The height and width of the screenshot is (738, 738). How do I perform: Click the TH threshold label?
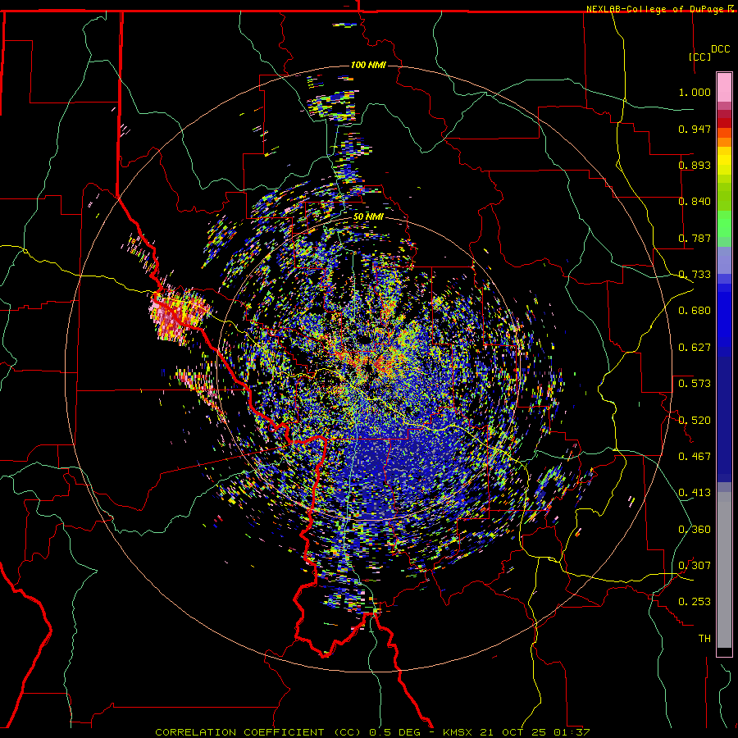pyautogui.click(x=704, y=639)
